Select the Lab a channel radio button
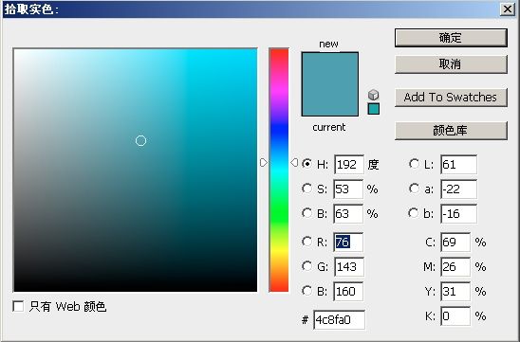This screenshot has height=342, width=520. pos(414,189)
